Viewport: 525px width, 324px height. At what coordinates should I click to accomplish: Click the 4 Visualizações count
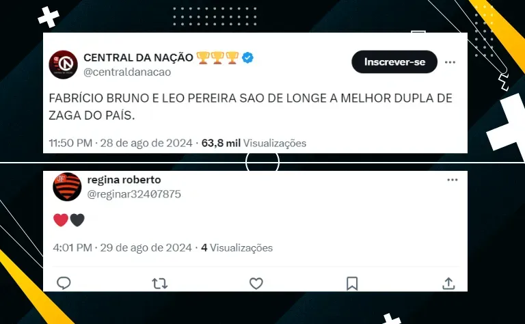point(237,247)
